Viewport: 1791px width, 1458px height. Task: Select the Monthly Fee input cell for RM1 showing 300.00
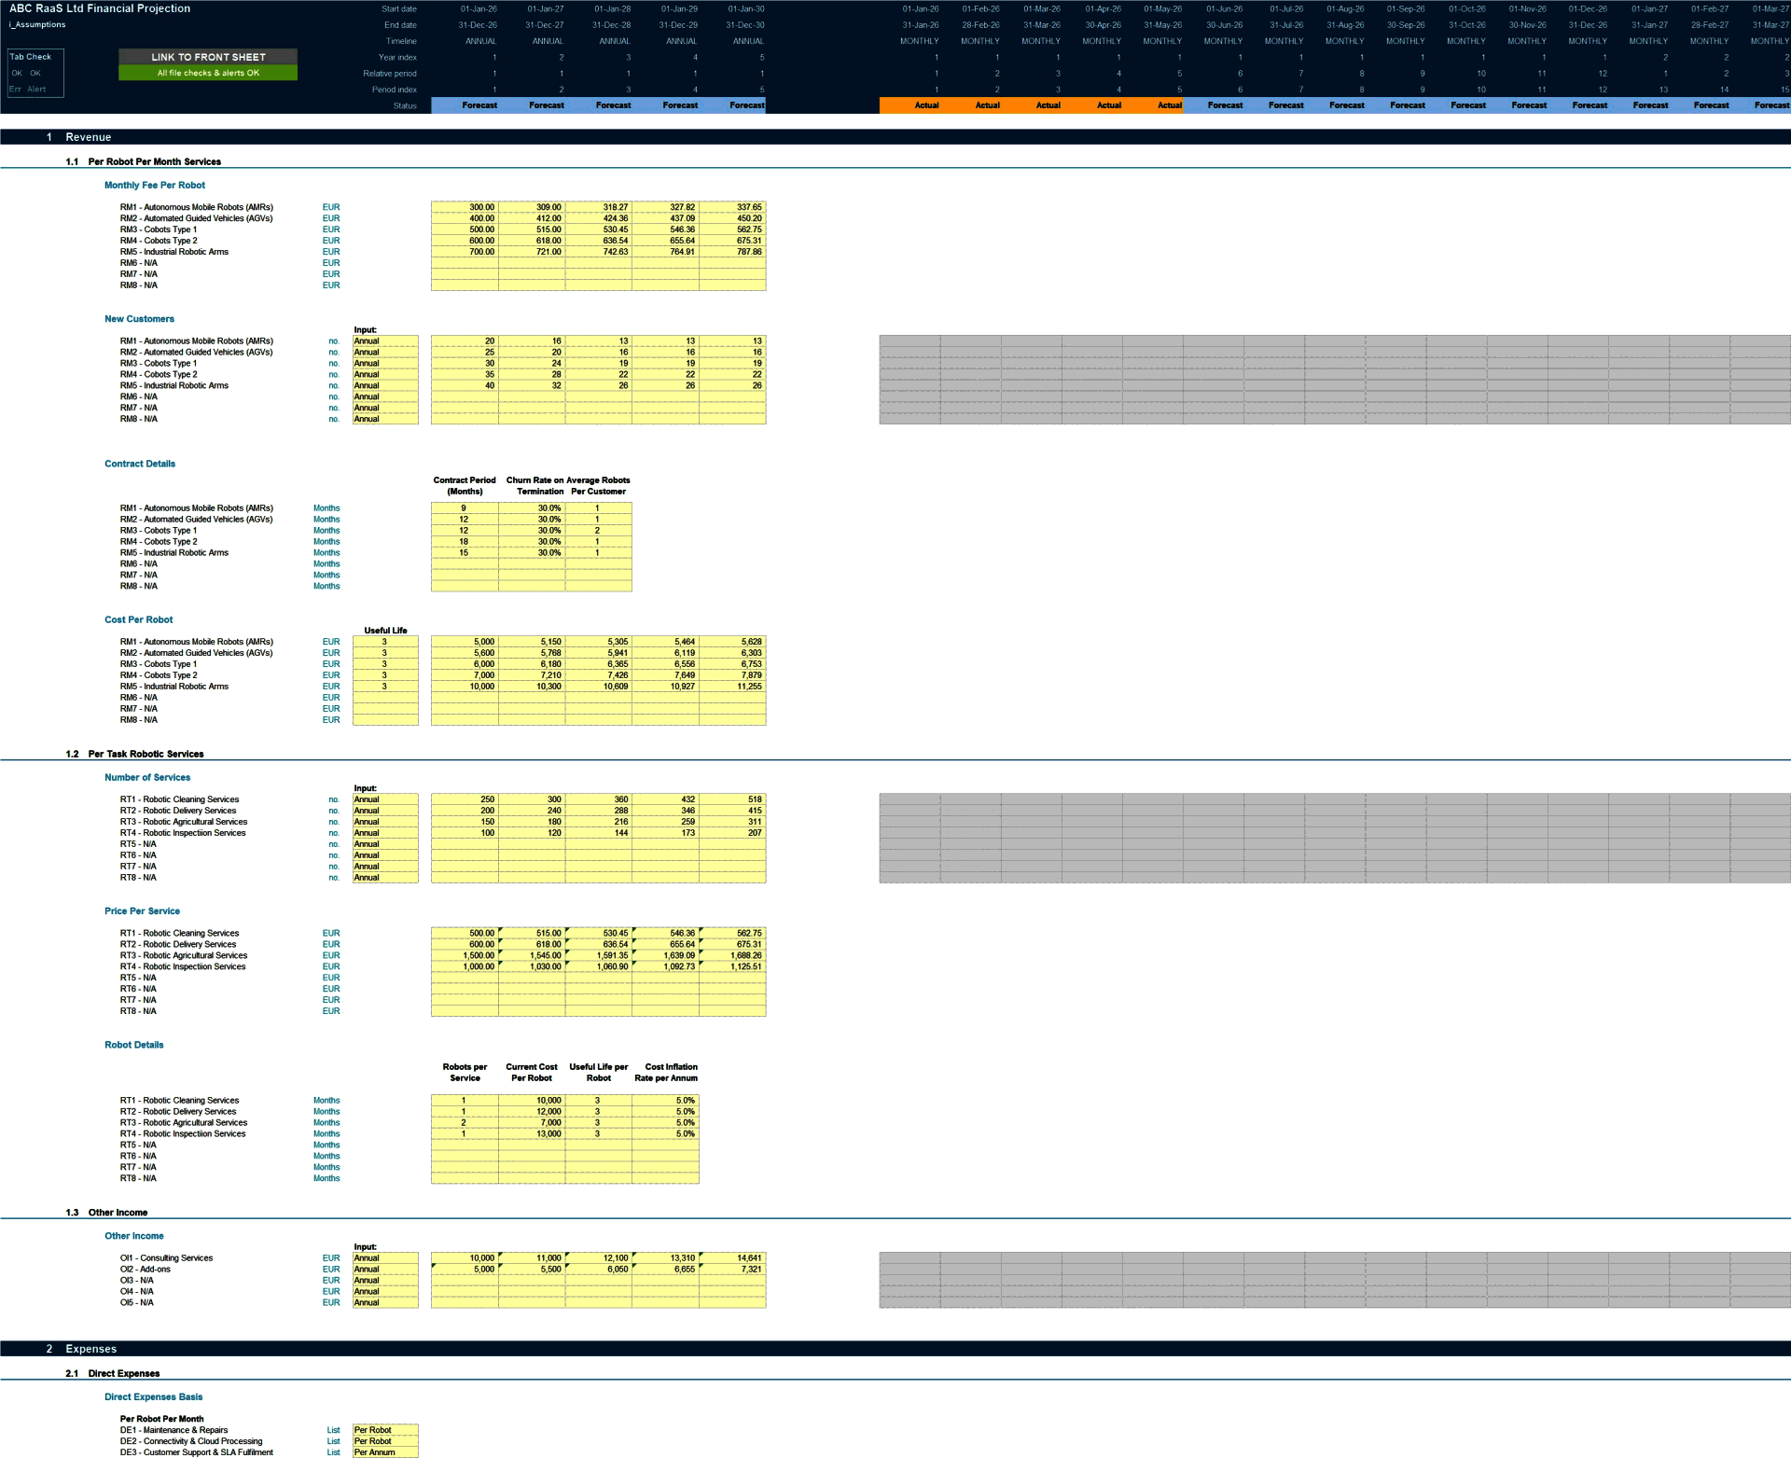pyautogui.click(x=466, y=207)
